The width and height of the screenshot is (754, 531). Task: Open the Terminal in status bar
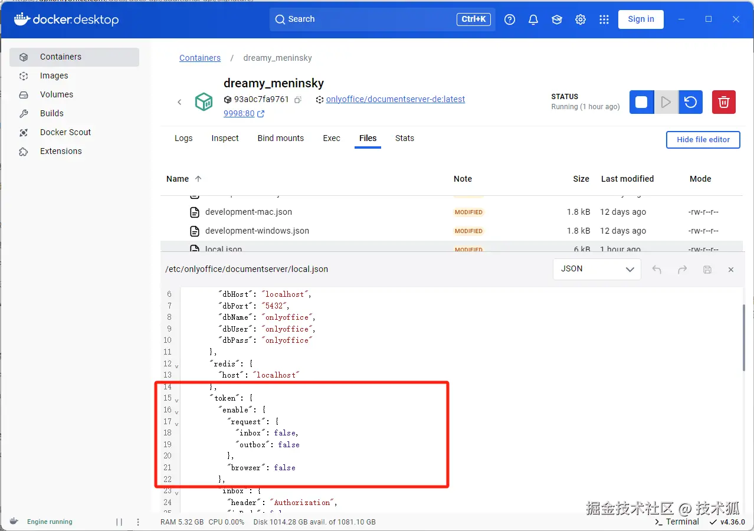677,522
